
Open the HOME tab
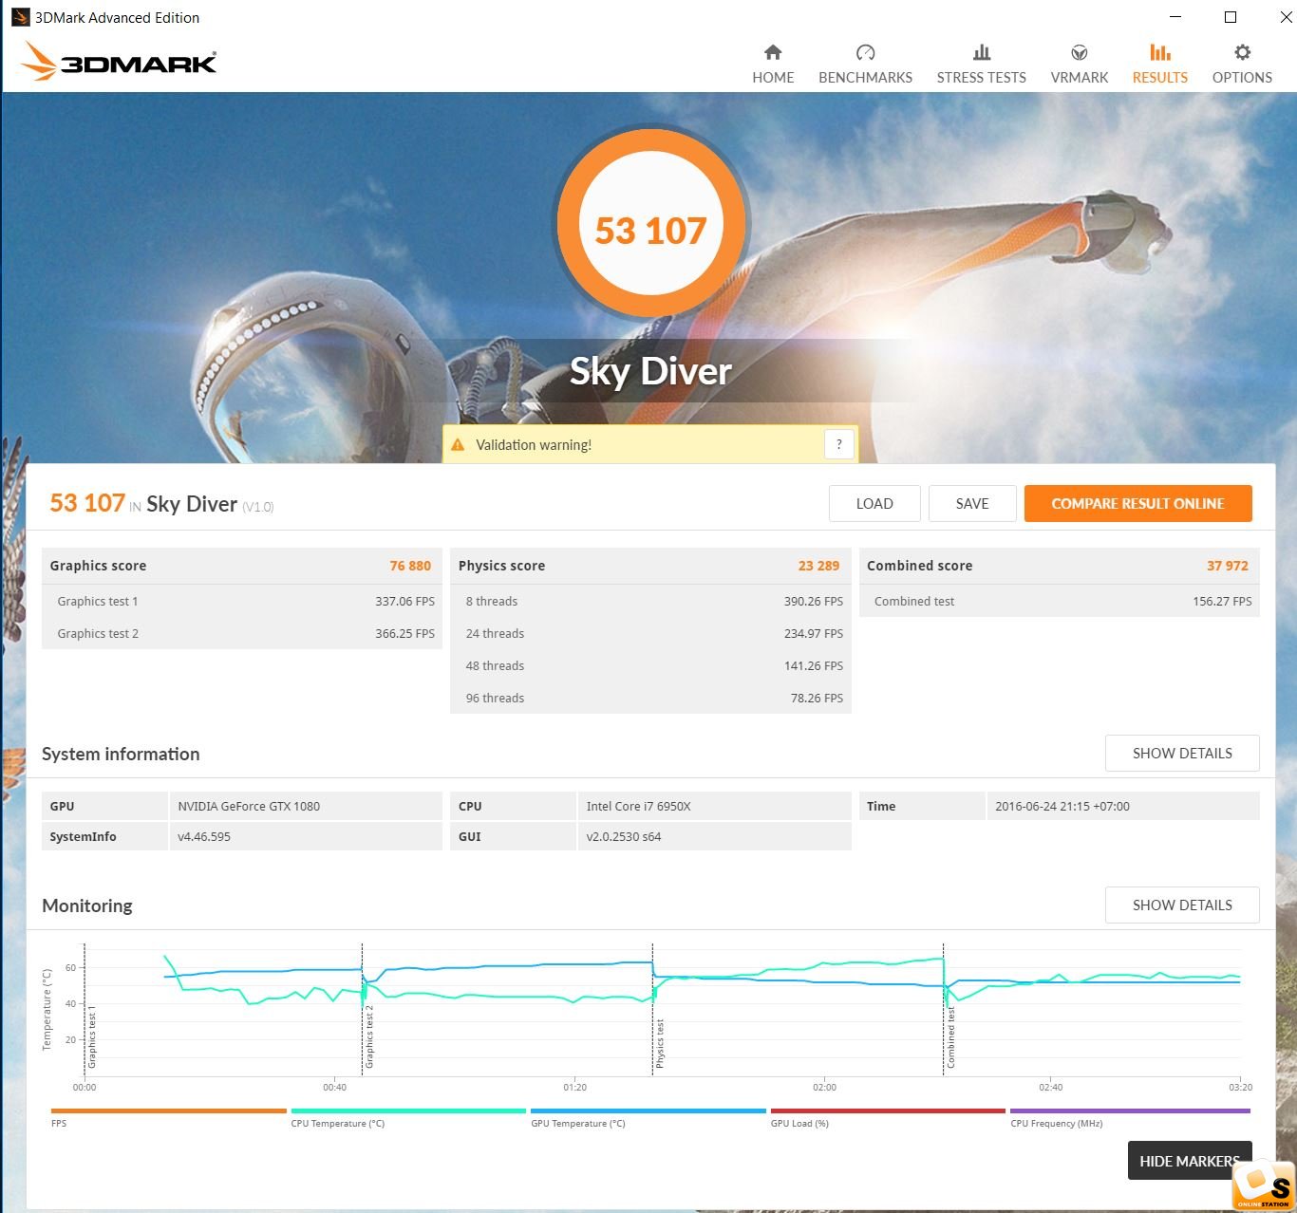[773, 65]
